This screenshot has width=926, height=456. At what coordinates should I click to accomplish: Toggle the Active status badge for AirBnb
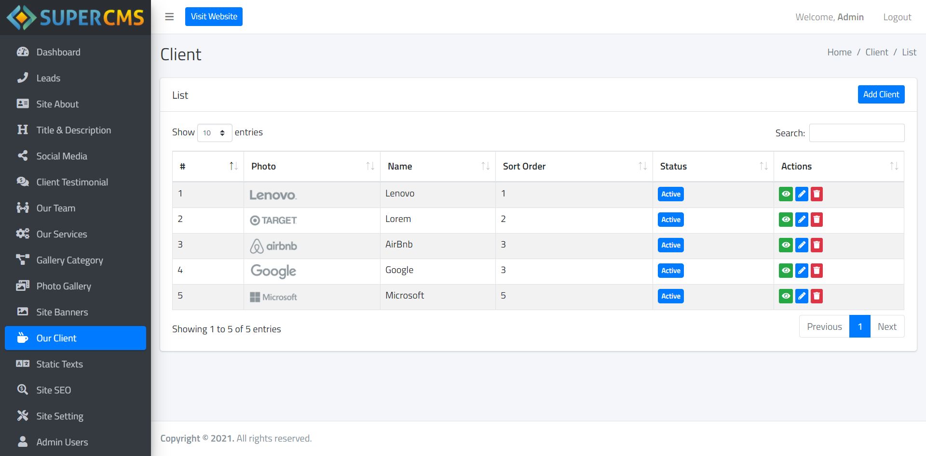point(670,245)
